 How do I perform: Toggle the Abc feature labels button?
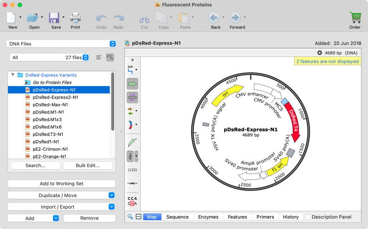pos(130,156)
